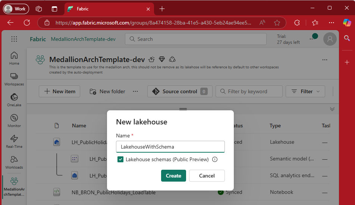Open OneLake from the sidebar
This screenshot has width=355, height=205.
tap(14, 100)
